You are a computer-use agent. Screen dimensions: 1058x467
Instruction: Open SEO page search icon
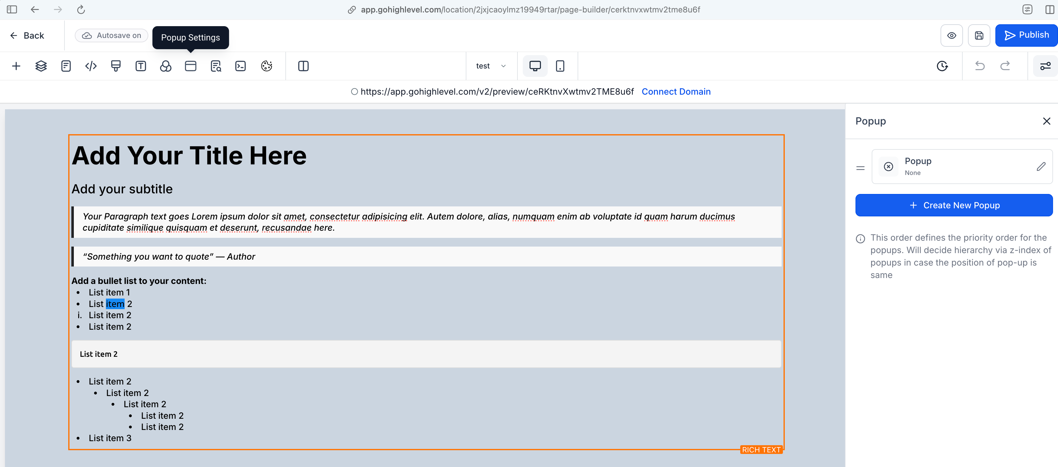[x=216, y=66]
